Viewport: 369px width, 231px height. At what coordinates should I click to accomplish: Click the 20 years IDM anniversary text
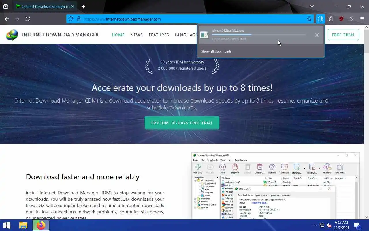coord(182,62)
